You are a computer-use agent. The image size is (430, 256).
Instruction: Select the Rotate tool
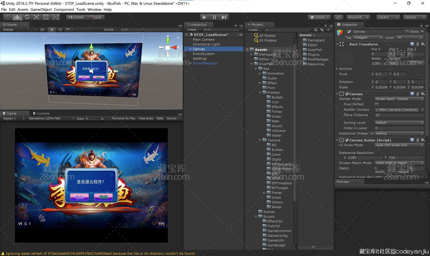[x=27, y=17]
